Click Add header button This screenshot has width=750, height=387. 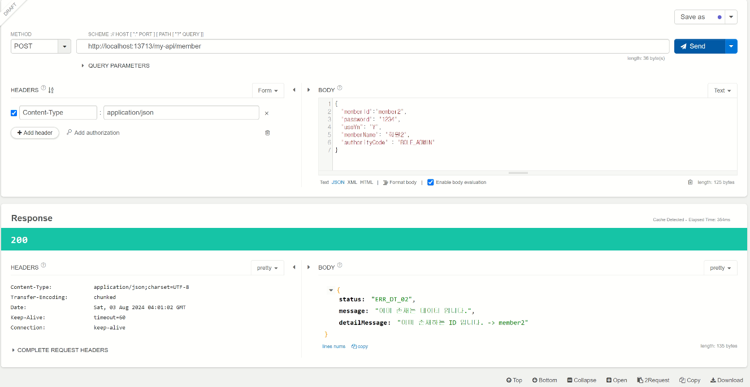click(x=35, y=133)
